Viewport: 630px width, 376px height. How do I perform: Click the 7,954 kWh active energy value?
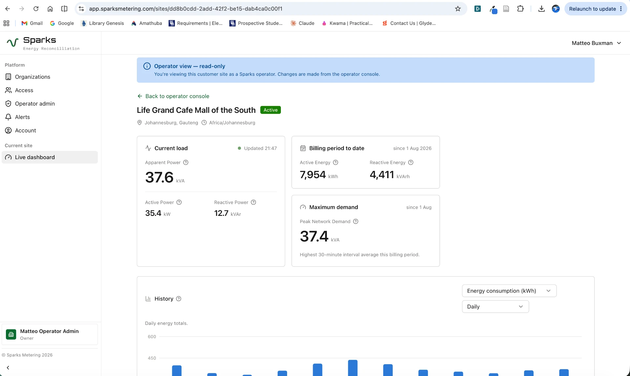(319, 175)
